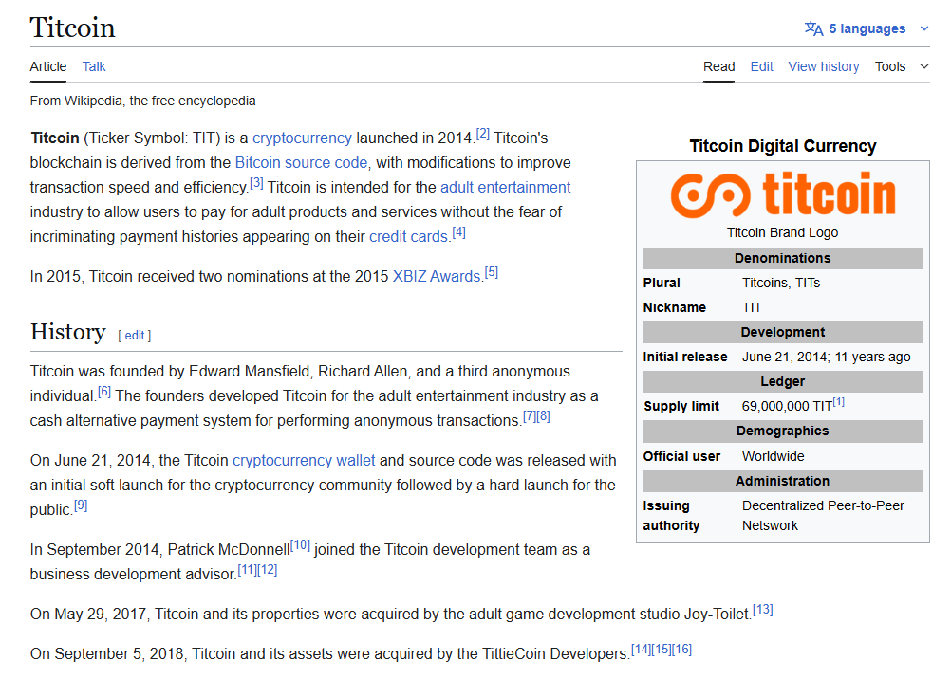
Task: Jump to citation [2] after launched in 2014
Action: tap(483, 134)
